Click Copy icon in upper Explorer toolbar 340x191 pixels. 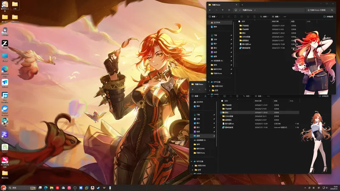click(x=229, y=17)
